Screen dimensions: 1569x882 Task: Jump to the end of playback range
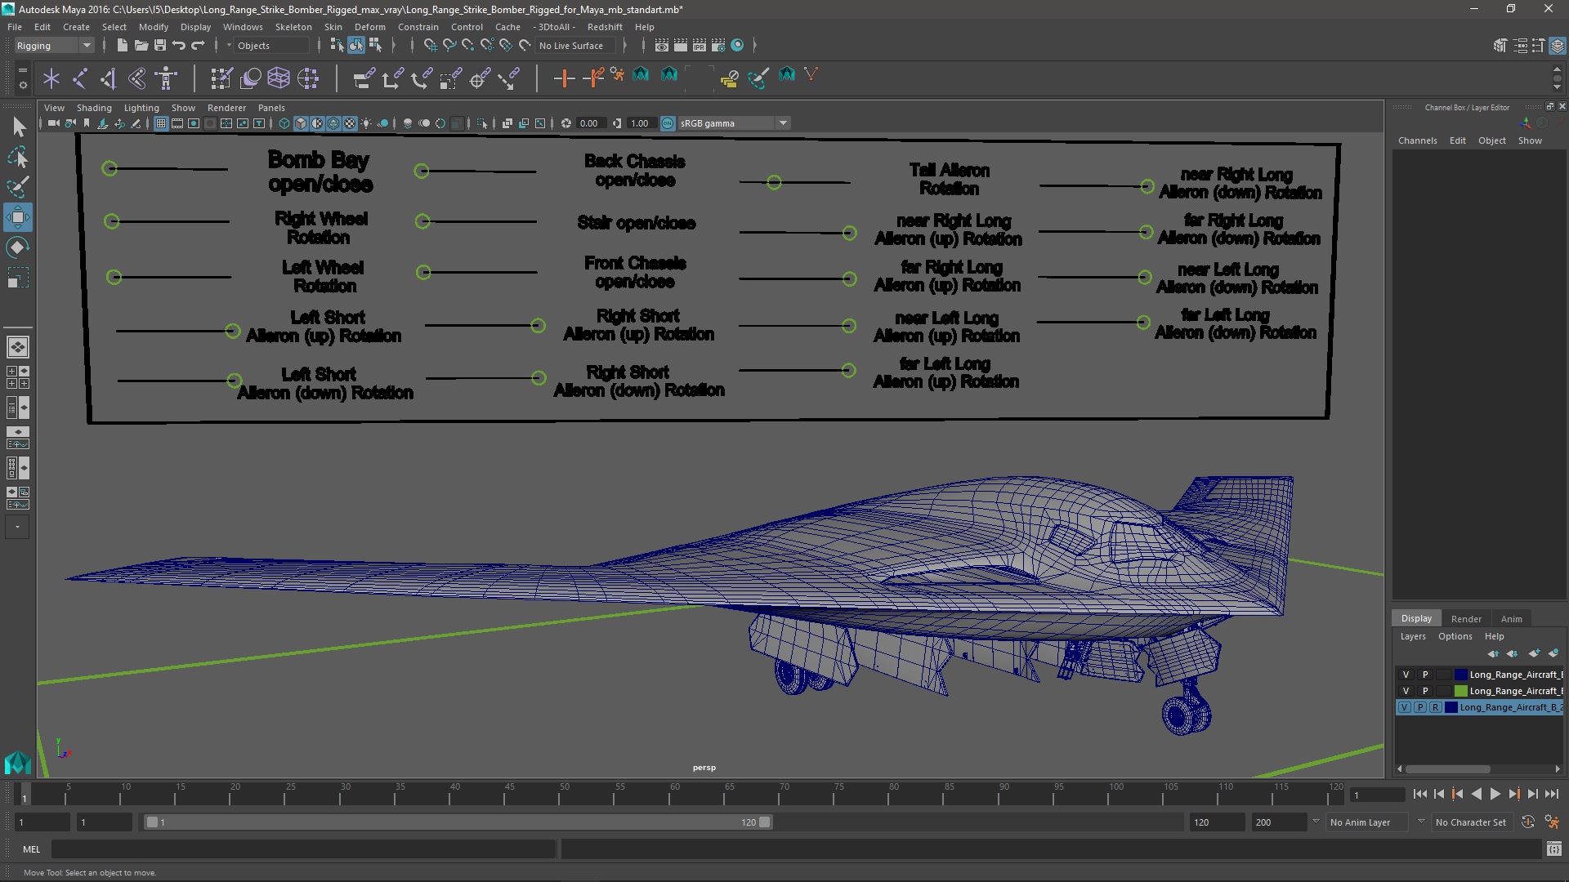coord(1551,794)
